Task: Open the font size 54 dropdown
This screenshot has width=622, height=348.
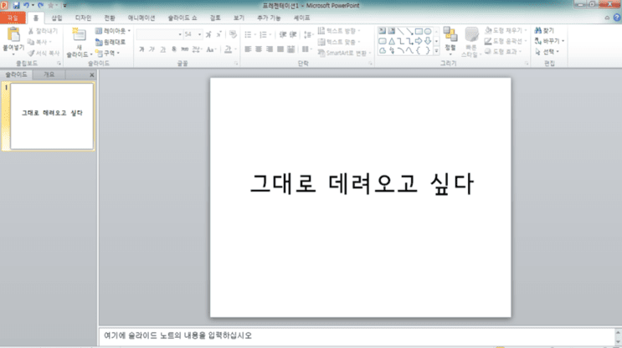Action: tap(199, 35)
